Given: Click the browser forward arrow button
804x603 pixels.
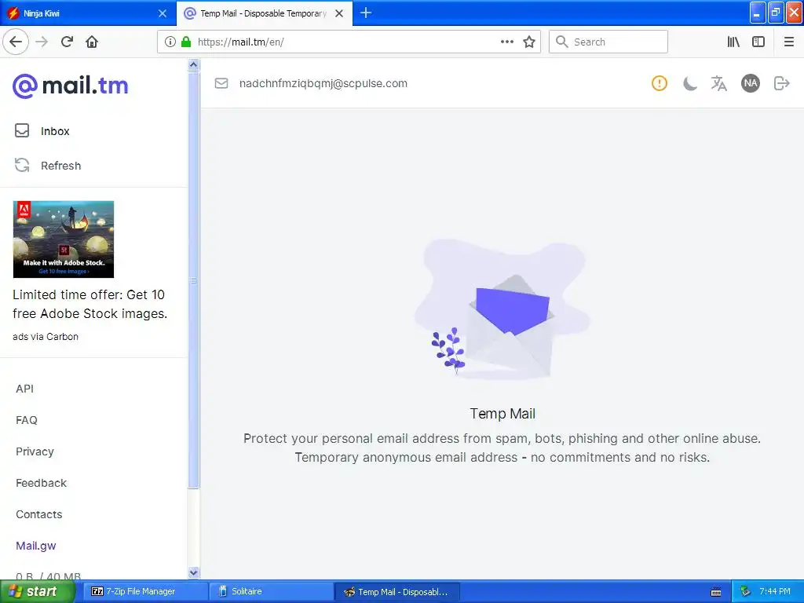Looking at the screenshot, I should tap(42, 42).
